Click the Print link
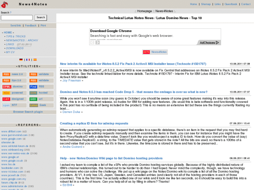The width and height of the screenshot is (254, 190). pos(43,25)
